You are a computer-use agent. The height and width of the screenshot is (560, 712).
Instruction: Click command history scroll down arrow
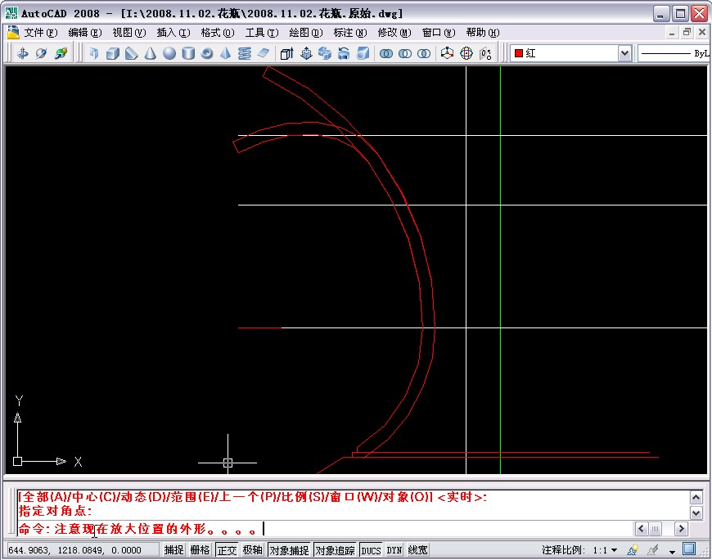pyautogui.click(x=696, y=513)
